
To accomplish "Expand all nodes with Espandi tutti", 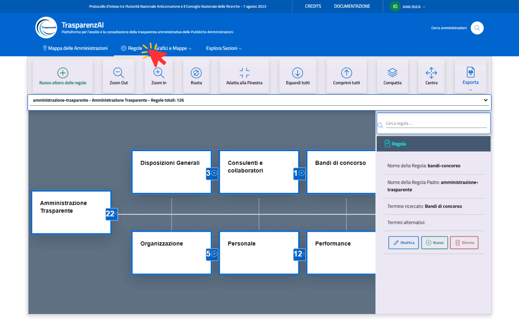I will pyautogui.click(x=298, y=73).
